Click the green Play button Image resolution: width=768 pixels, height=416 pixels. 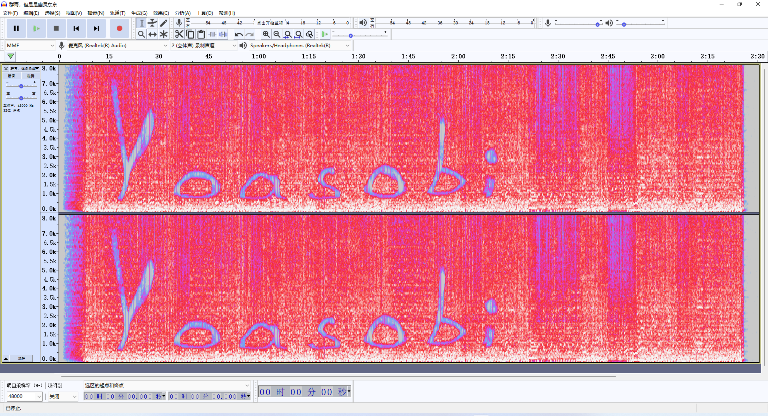[x=36, y=28]
